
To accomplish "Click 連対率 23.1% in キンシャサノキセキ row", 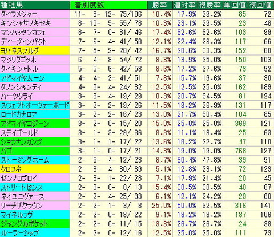I will tap(187, 23).
